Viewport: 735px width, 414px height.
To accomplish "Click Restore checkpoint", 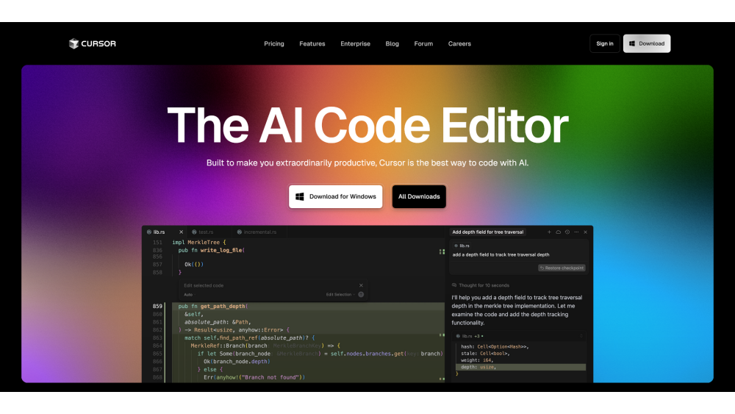I will click(x=562, y=268).
